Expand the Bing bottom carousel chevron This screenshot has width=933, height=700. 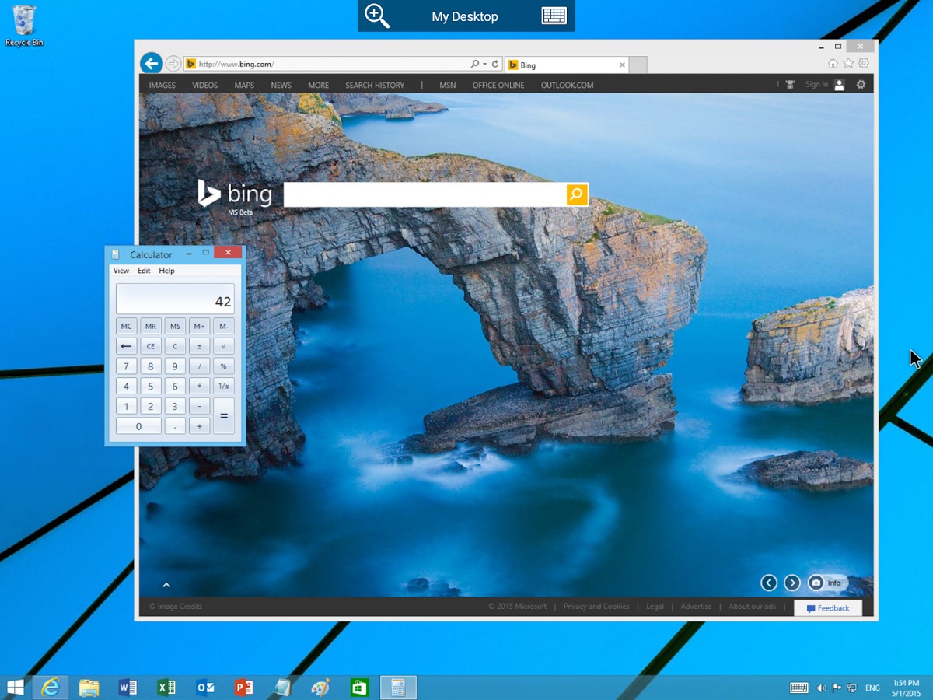coord(166,585)
